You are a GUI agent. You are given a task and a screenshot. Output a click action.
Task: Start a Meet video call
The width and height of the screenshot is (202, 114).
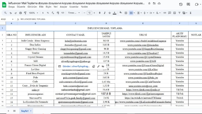coord(197,4)
